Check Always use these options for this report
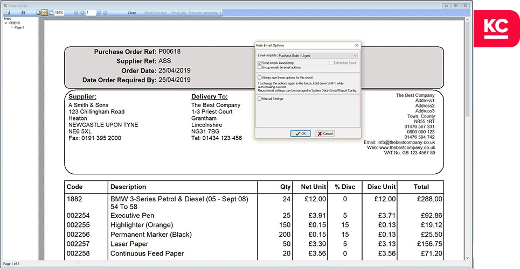This screenshot has width=520, height=269. pyautogui.click(x=259, y=77)
